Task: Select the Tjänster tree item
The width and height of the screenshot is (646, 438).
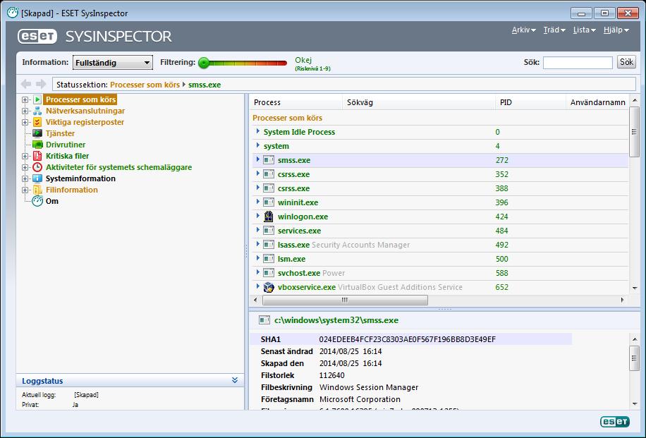Action: coord(60,133)
